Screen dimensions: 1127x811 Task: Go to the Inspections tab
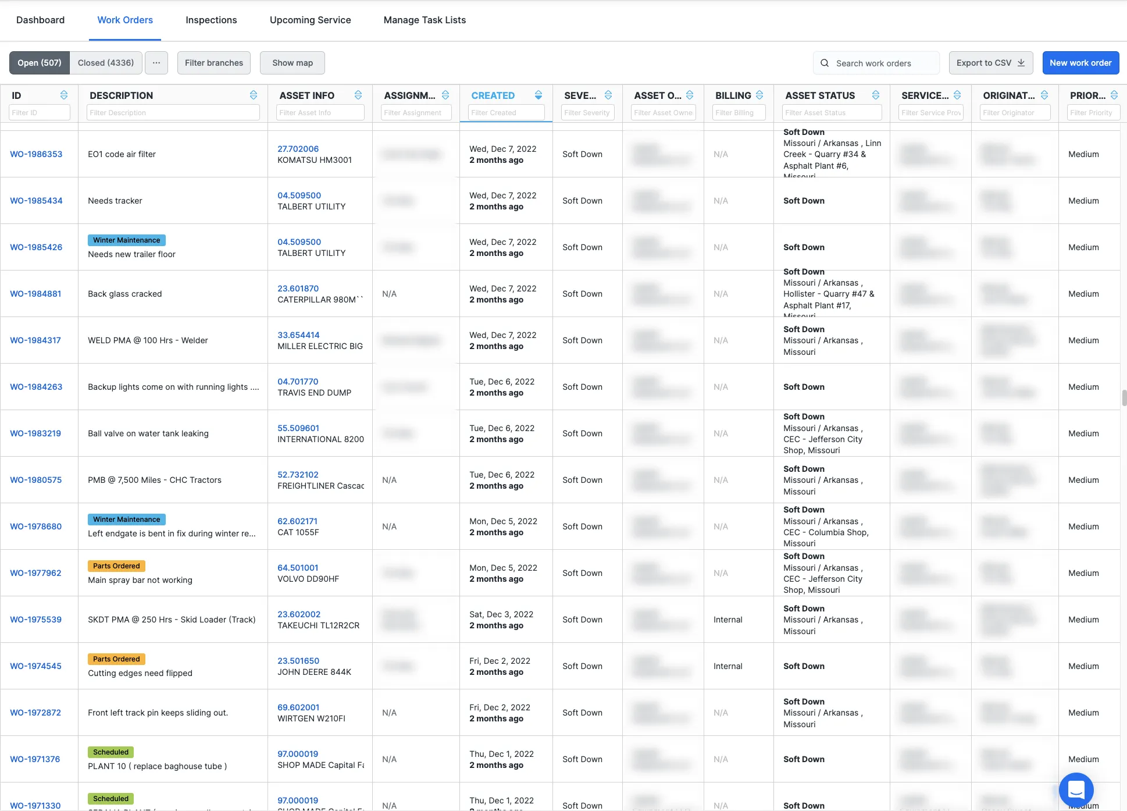211,20
